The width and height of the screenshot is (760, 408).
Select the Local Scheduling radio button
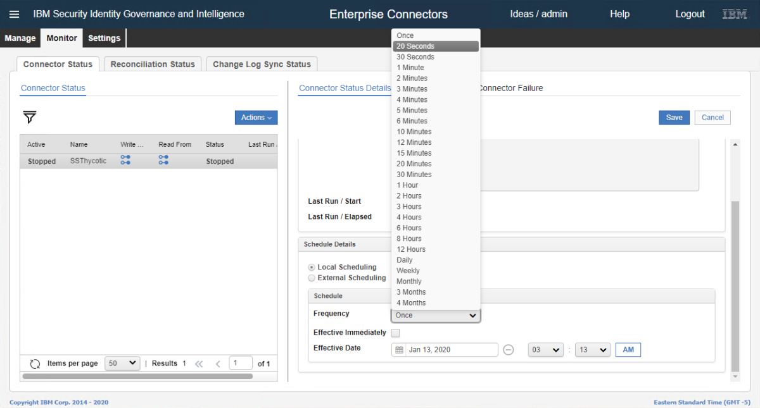(x=312, y=268)
